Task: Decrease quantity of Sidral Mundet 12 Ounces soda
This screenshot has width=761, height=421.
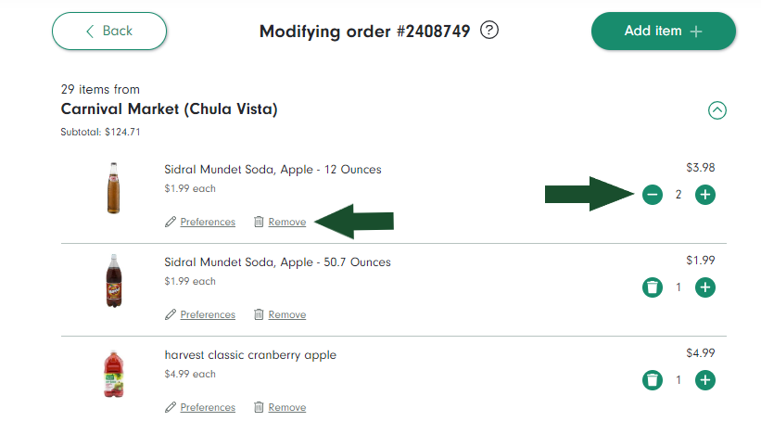Action: point(653,195)
